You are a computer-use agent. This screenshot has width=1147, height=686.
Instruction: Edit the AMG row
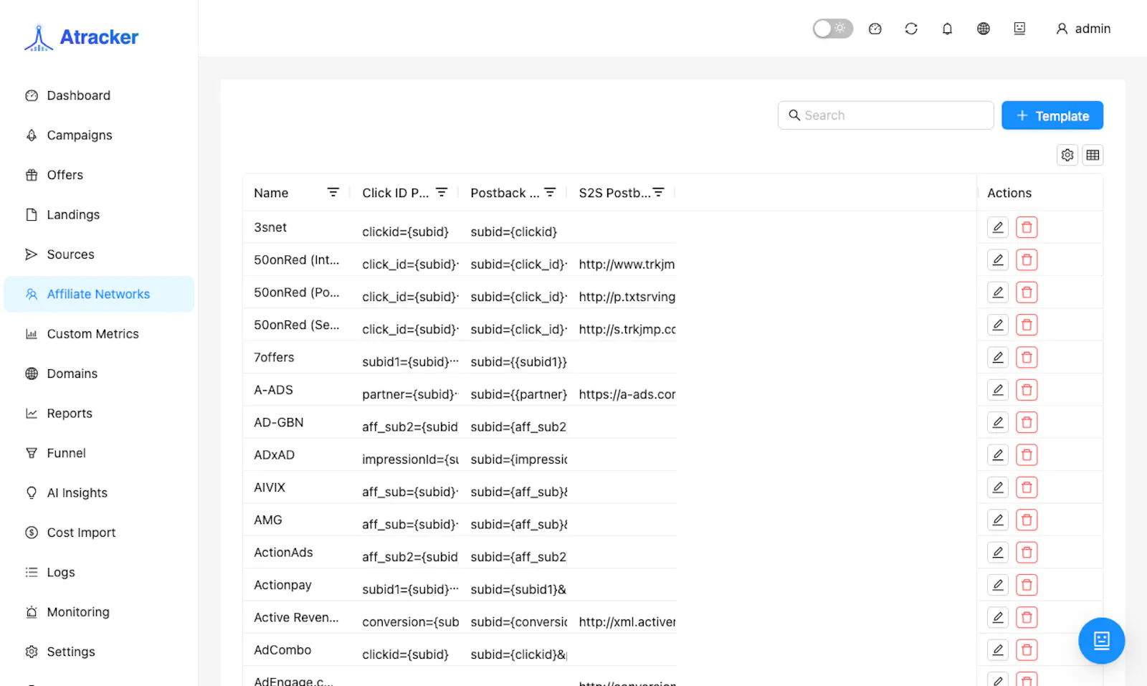click(x=998, y=520)
